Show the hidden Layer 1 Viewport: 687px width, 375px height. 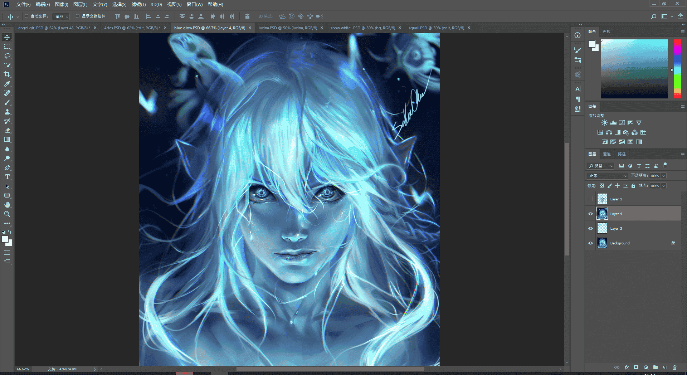pyautogui.click(x=590, y=199)
